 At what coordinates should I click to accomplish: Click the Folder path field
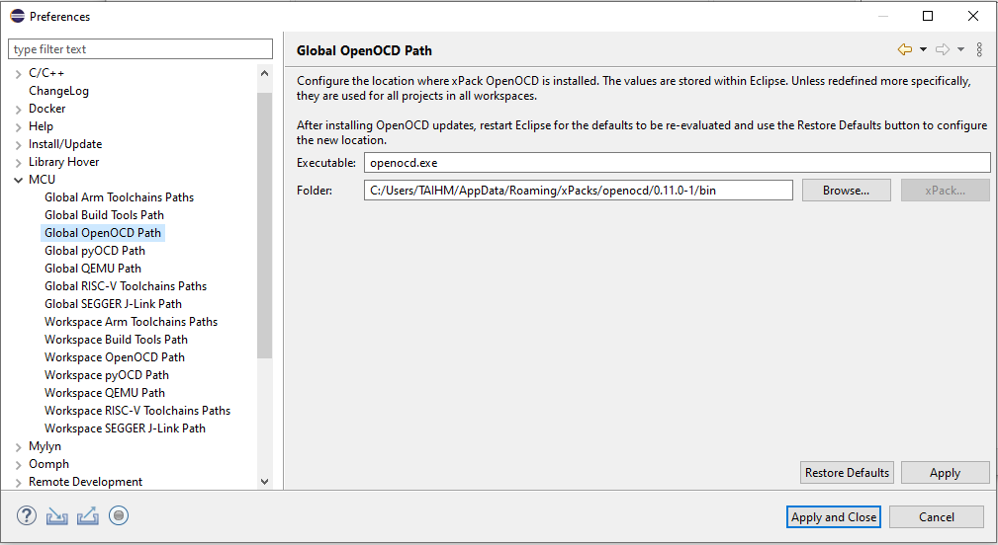579,190
